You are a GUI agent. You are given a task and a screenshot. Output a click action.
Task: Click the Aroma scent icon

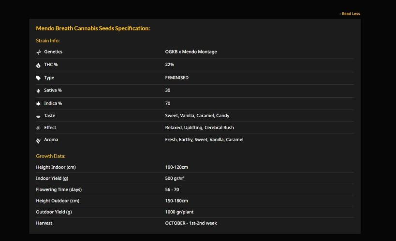tap(39, 140)
